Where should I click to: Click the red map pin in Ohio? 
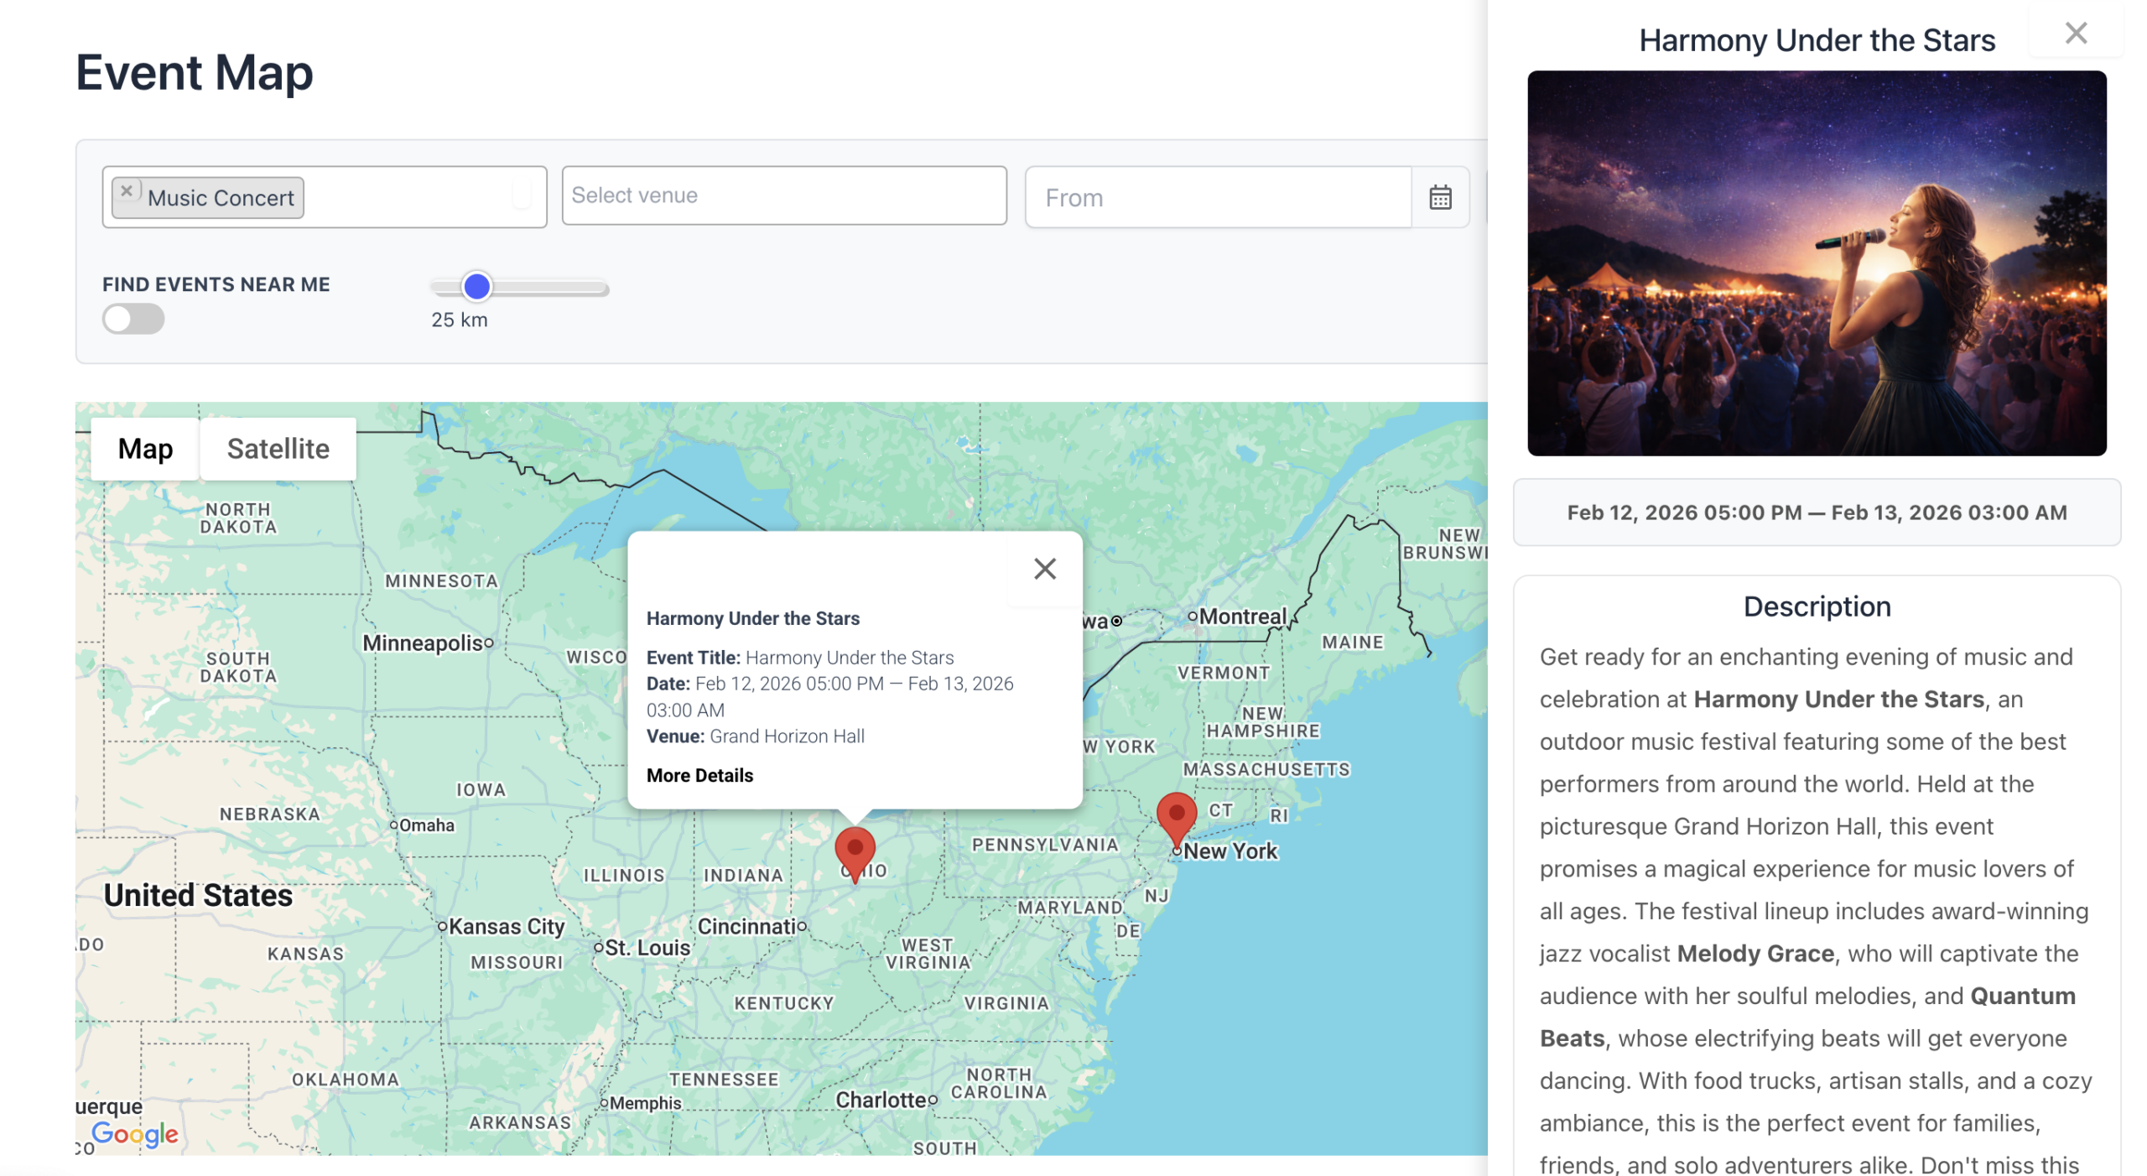[855, 850]
